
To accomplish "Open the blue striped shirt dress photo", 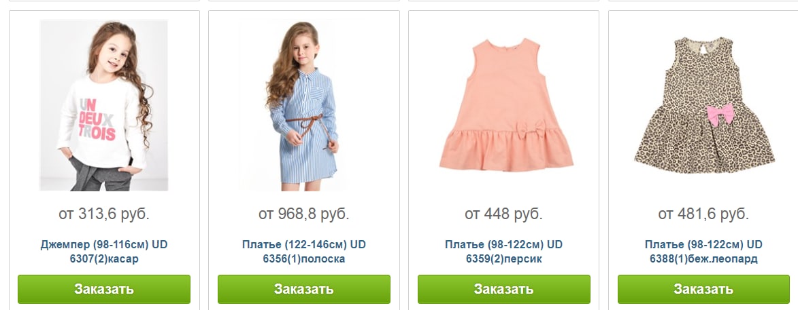I will pos(304,106).
